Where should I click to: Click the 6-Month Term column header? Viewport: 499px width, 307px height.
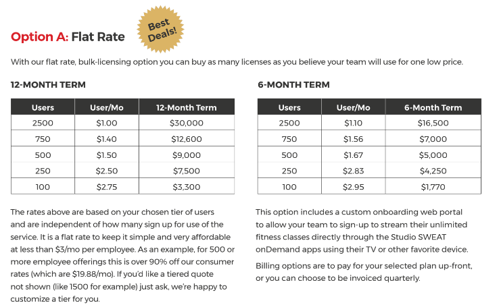click(x=433, y=107)
